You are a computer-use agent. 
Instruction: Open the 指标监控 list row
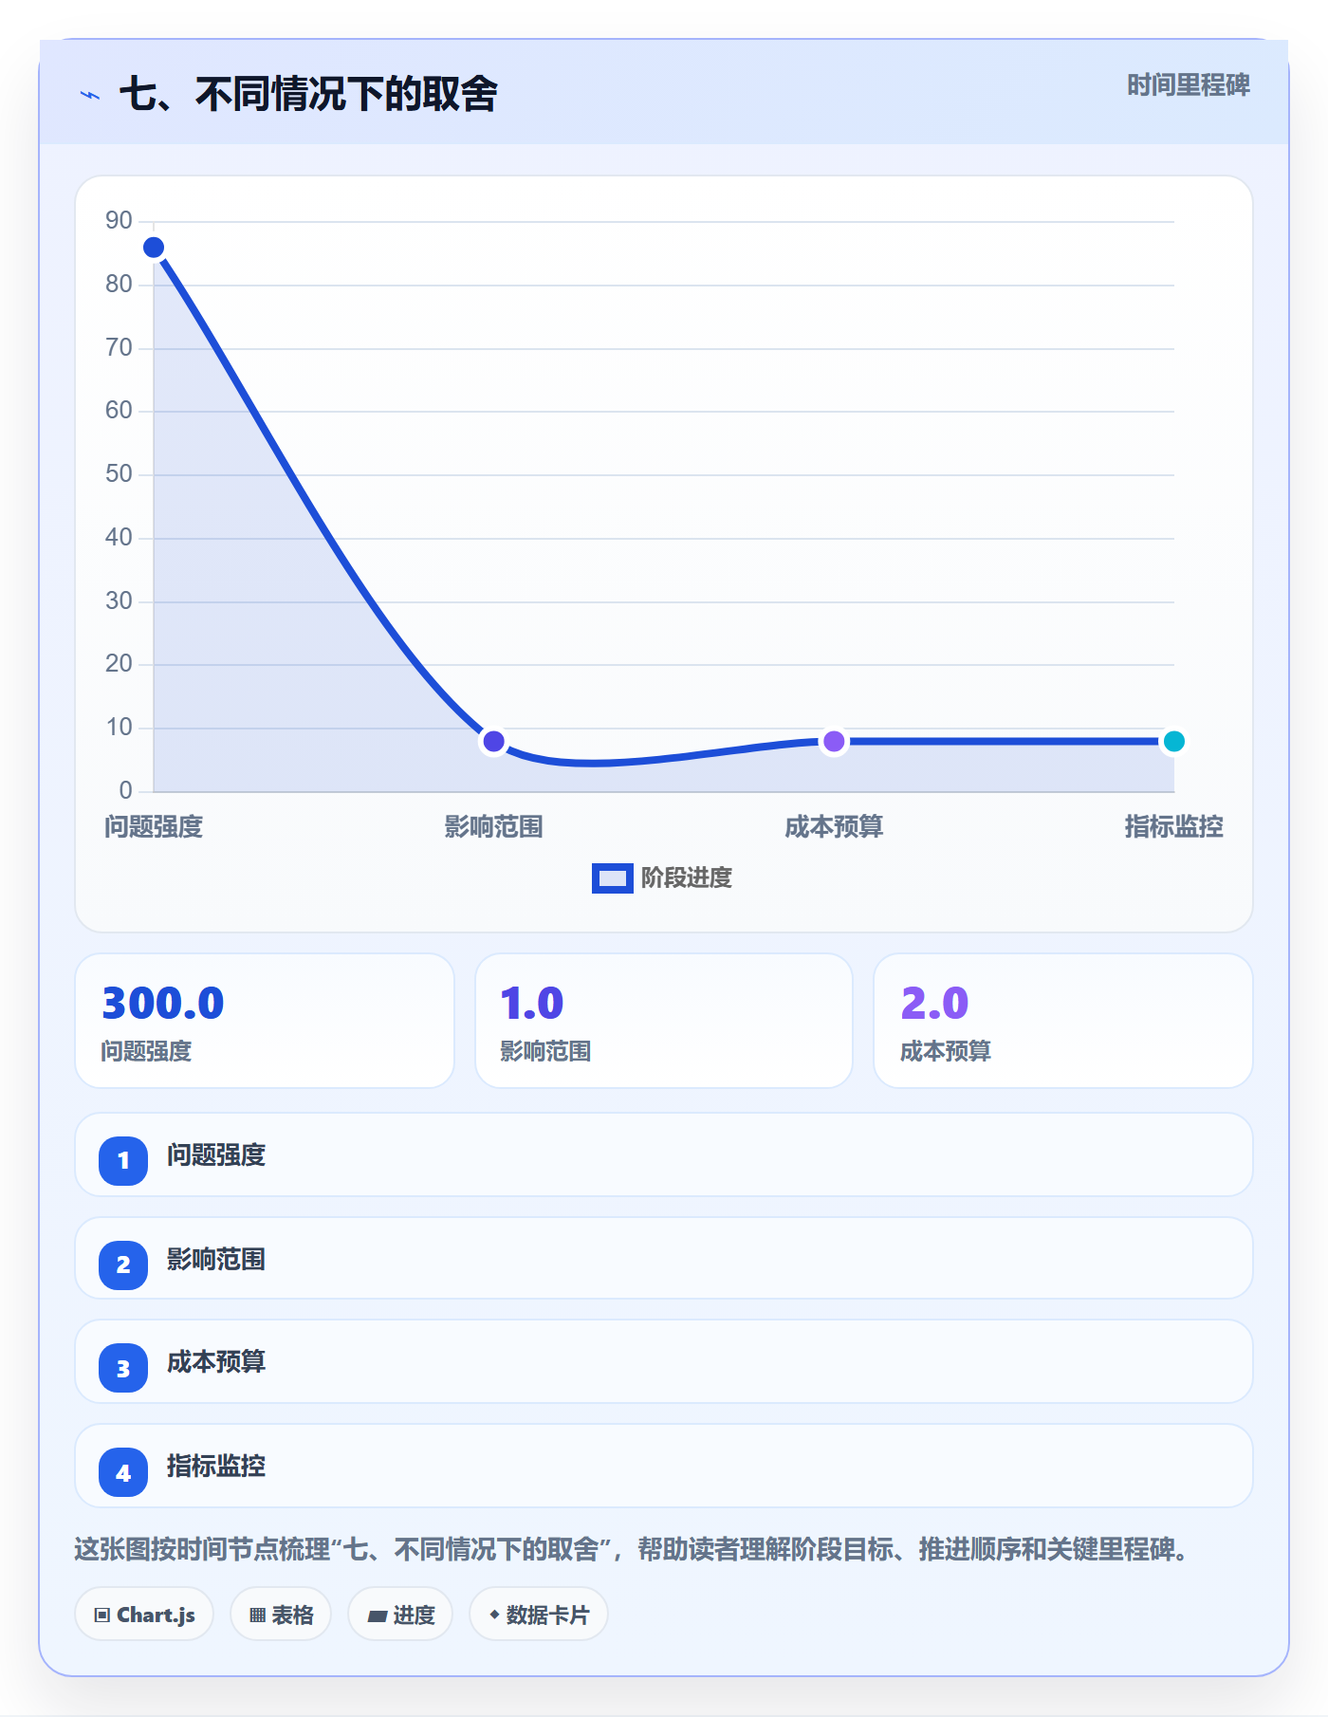[664, 1466]
